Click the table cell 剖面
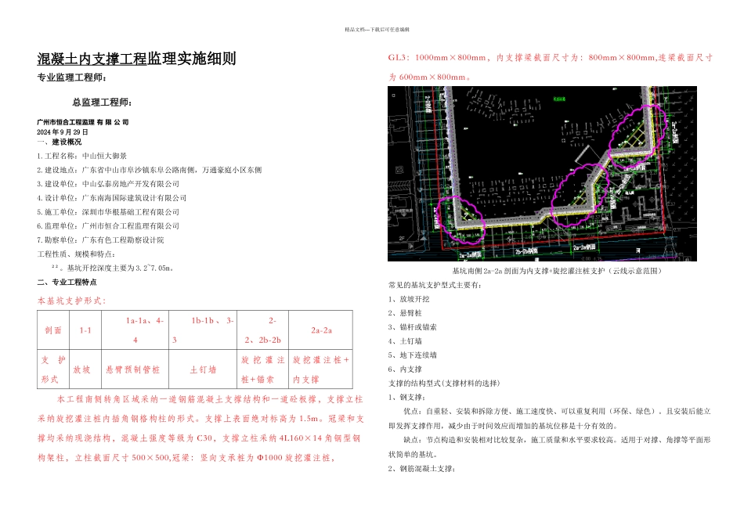The image size is (744, 526). tap(53, 330)
